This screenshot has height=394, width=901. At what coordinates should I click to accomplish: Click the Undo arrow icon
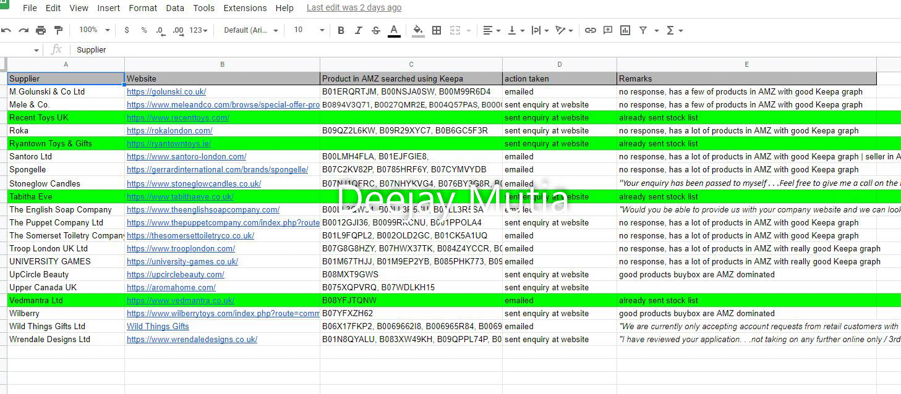pos(6,30)
